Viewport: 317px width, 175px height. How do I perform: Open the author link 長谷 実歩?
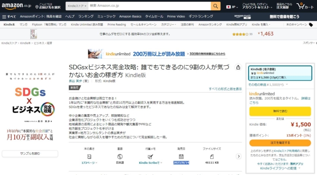tap(75, 81)
